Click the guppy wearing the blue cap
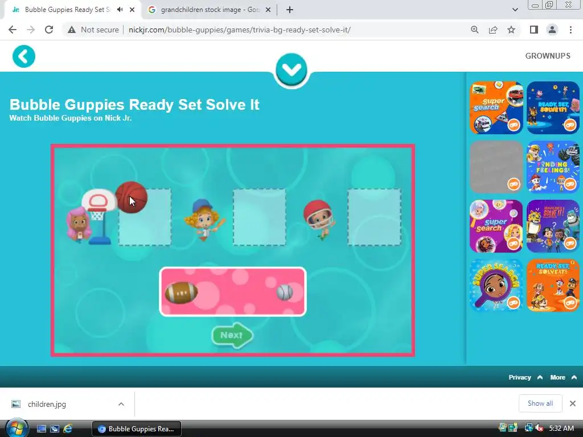Image resolution: width=583 pixels, height=437 pixels. [204, 220]
